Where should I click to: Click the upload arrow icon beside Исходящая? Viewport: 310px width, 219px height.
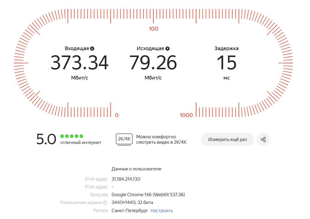167,49
